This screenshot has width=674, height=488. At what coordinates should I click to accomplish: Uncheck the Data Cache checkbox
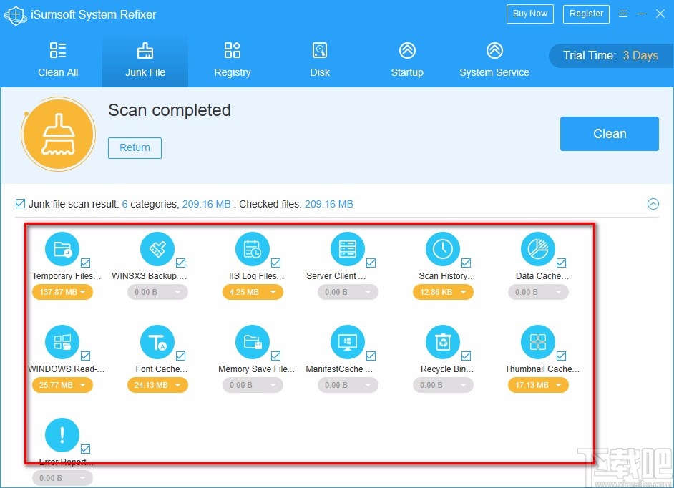(561, 263)
